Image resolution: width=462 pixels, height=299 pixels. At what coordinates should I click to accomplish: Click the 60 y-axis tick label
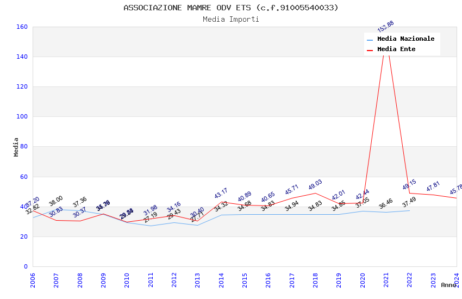pyautogui.click(x=24, y=177)
